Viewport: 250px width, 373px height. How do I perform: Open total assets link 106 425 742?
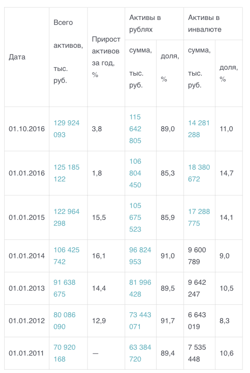click(67, 256)
